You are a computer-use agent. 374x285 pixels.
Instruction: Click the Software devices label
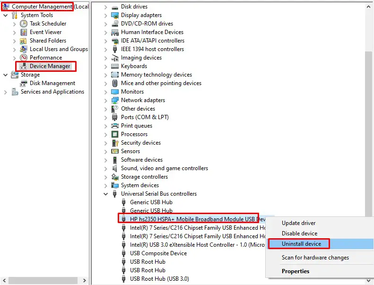142,160
